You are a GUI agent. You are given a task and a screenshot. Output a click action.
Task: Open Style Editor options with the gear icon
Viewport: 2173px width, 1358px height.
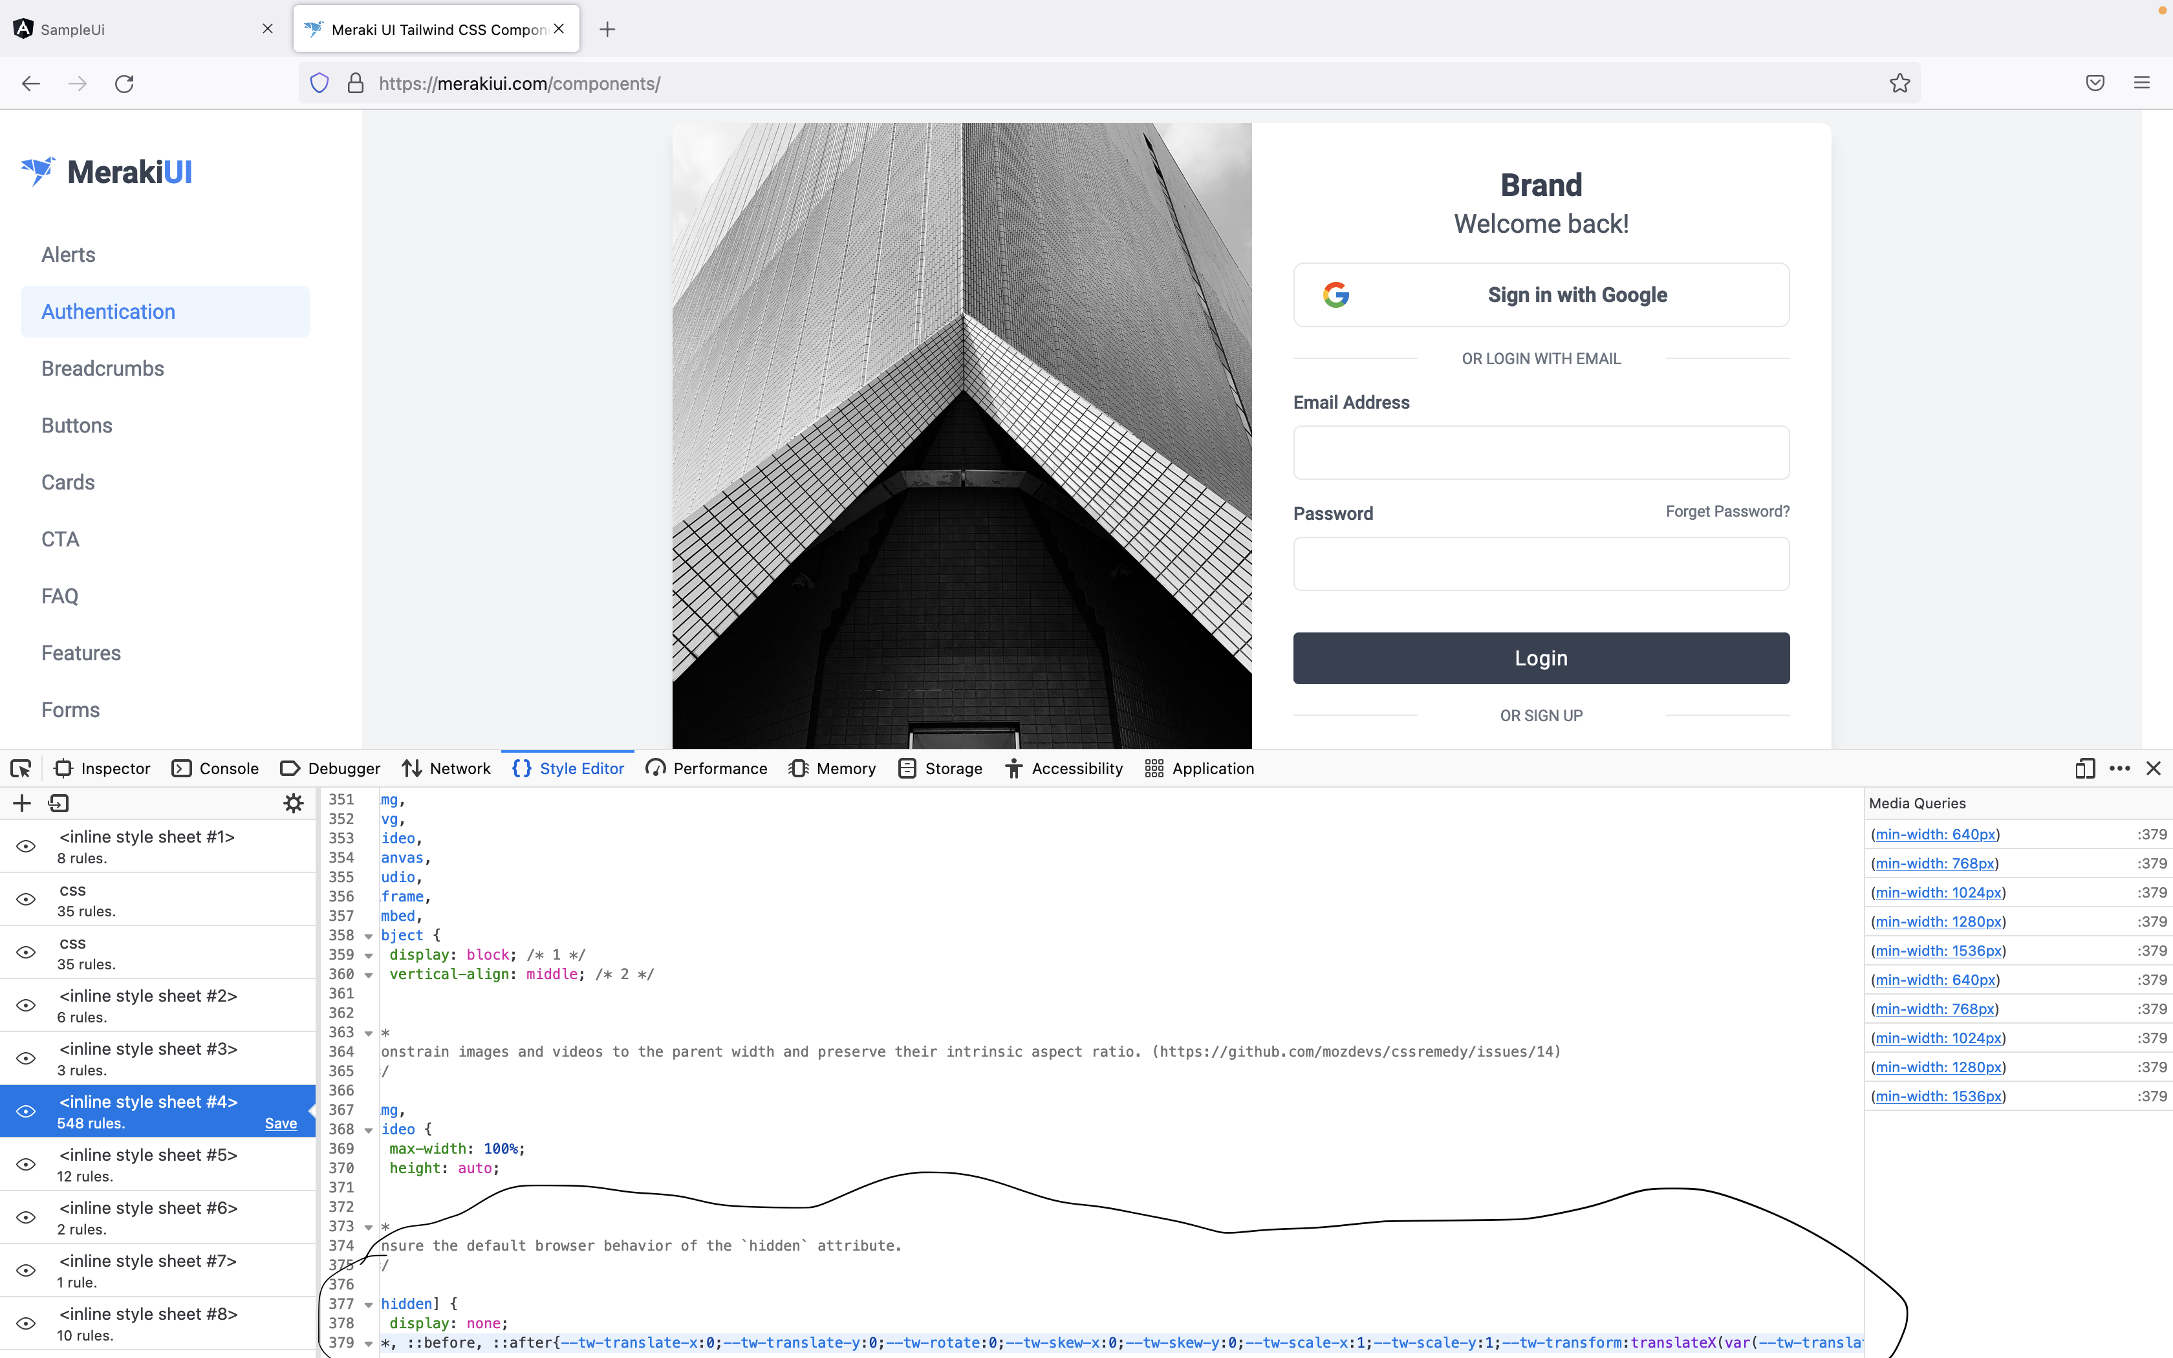[x=294, y=804]
